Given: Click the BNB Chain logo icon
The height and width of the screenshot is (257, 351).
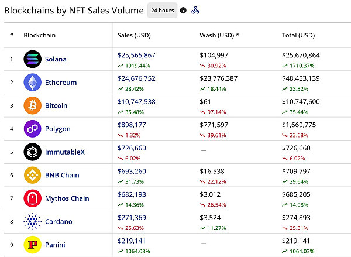Looking at the screenshot, I should tap(32, 175).
